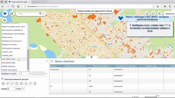Open settings gear button on map
Viewport: 175px width, 98px height.
[159, 14]
